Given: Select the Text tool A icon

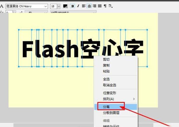Looking at the screenshot, I should click(x=1, y=6).
